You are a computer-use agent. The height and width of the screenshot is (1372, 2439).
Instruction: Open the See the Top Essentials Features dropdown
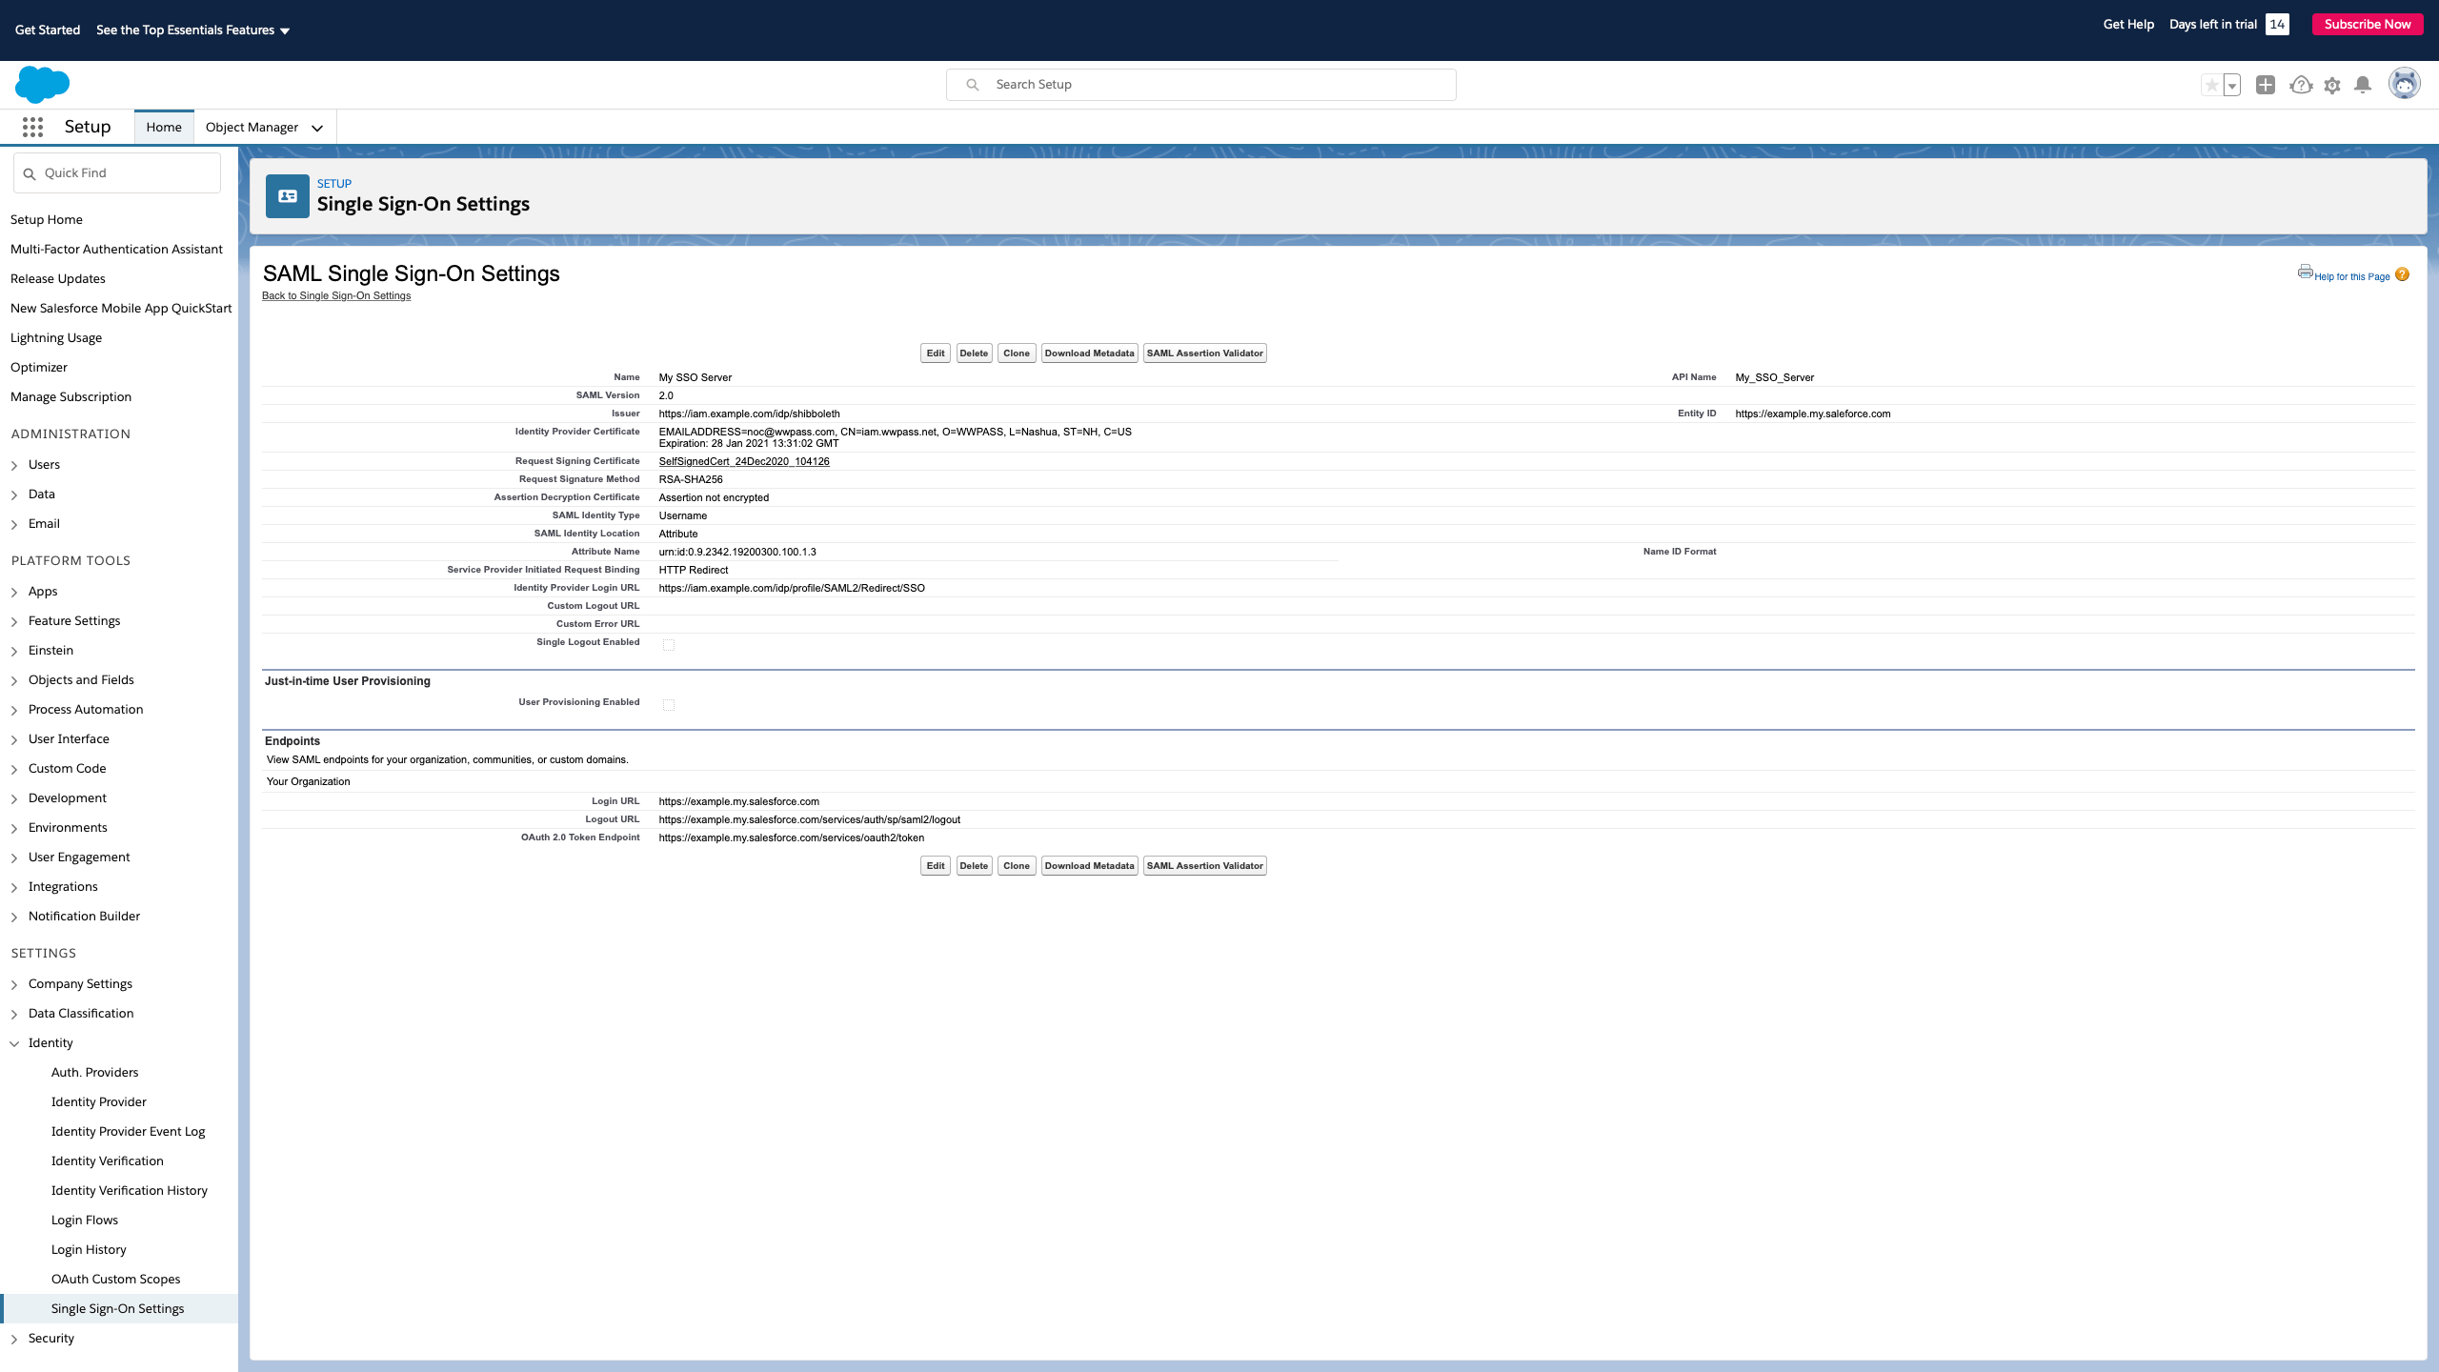pos(191,30)
